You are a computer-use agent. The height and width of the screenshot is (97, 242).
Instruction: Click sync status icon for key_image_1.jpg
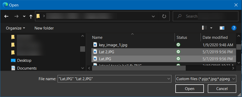pos(178,45)
